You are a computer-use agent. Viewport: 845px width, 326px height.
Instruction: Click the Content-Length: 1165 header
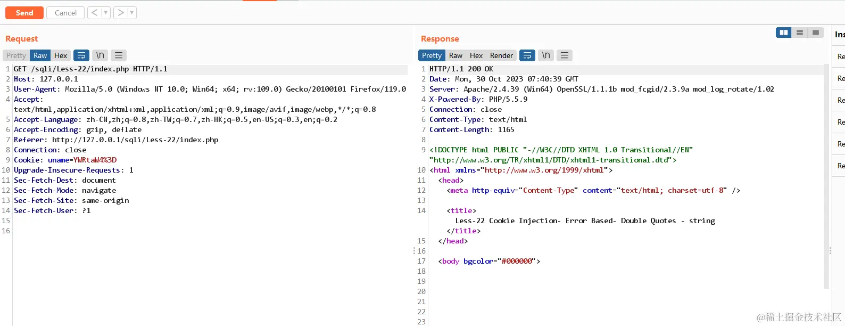coord(472,129)
